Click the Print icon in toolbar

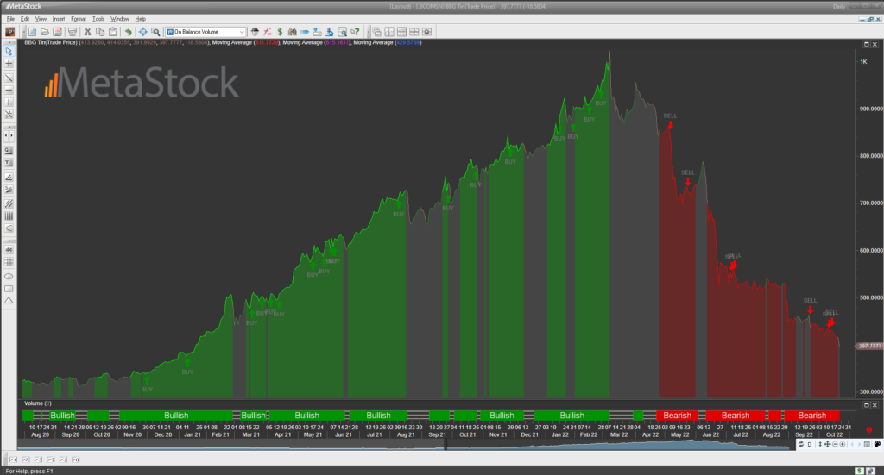[x=73, y=31]
